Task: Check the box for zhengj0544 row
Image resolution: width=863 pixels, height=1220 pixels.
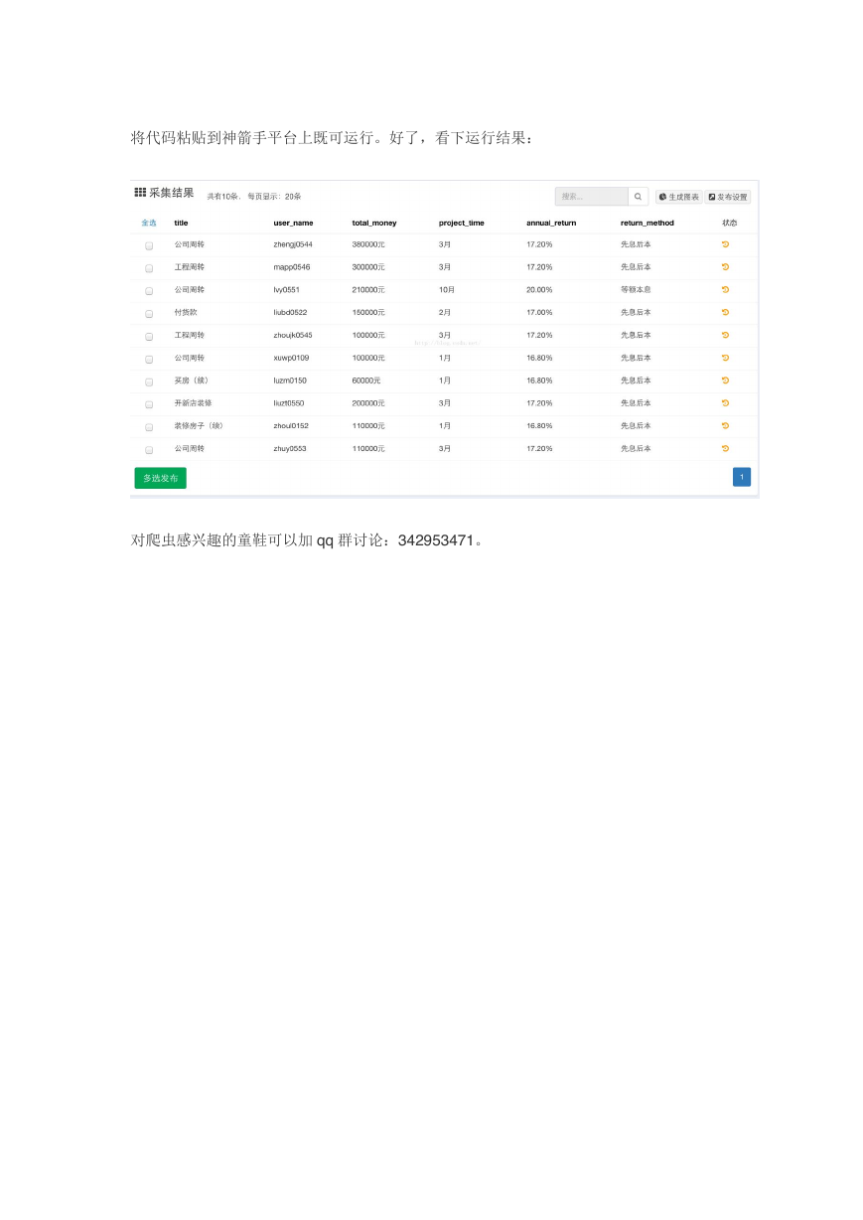Action: [x=149, y=245]
